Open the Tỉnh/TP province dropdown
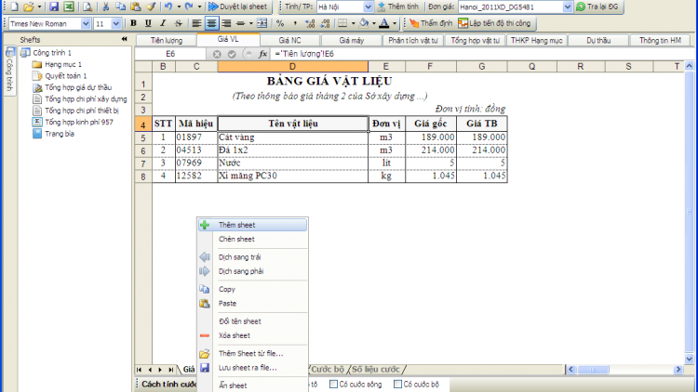Image resolution: width=698 pixels, height=392 pixels. 369,7
